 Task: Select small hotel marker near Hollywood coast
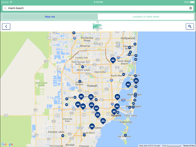click(x=135, y=44)
